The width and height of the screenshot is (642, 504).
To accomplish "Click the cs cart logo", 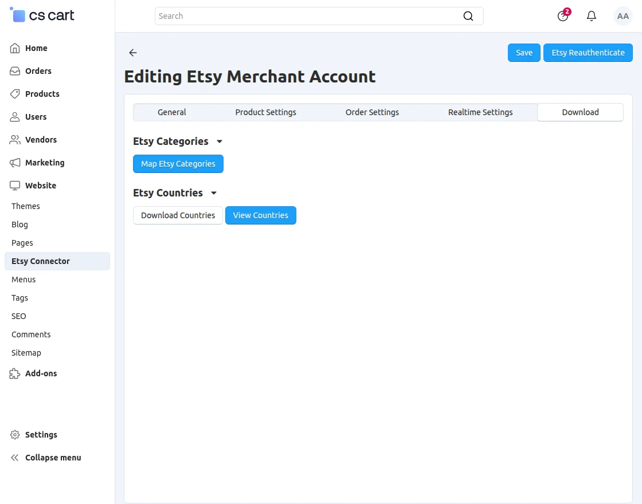I will click(x=42, y=15).
